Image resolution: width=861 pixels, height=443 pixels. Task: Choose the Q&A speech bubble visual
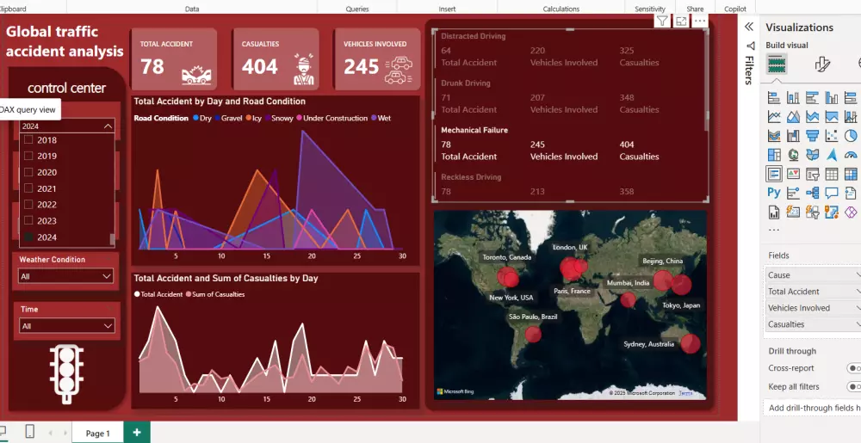pos(832,193)
